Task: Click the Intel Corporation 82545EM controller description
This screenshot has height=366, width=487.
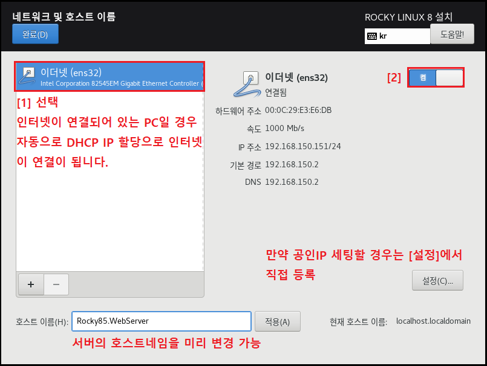Action: coord(122,83)
